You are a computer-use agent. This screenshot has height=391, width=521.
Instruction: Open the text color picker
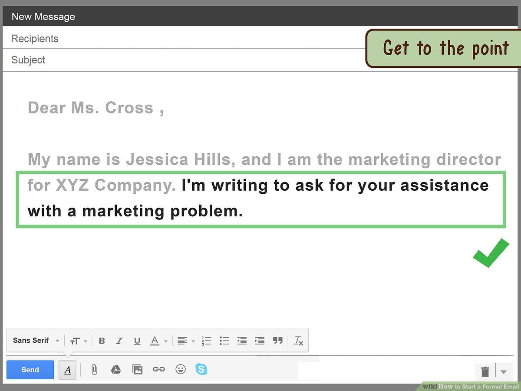click(x=158, y=341)
